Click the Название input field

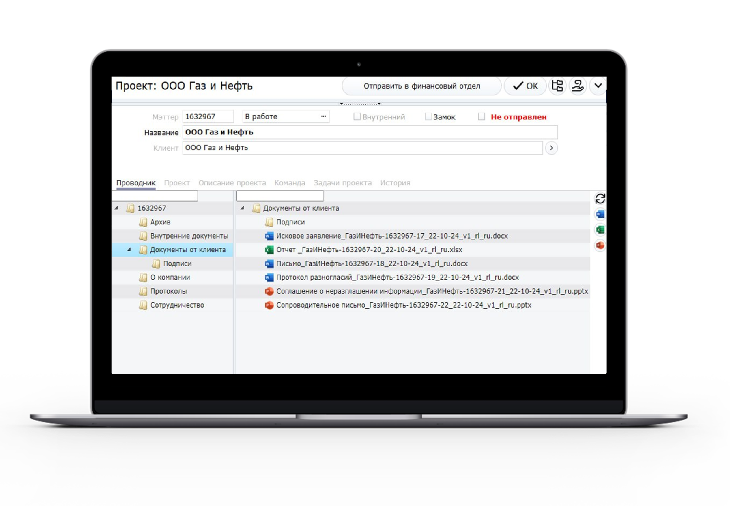(x=370, y=132)
